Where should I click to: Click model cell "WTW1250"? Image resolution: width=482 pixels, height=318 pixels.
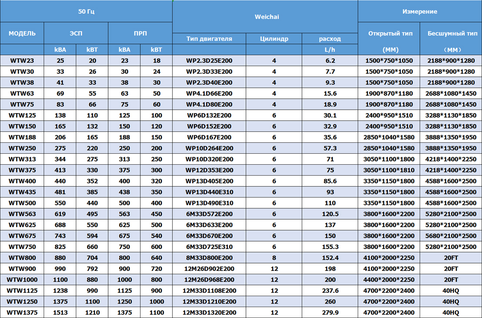coord(22,302)
